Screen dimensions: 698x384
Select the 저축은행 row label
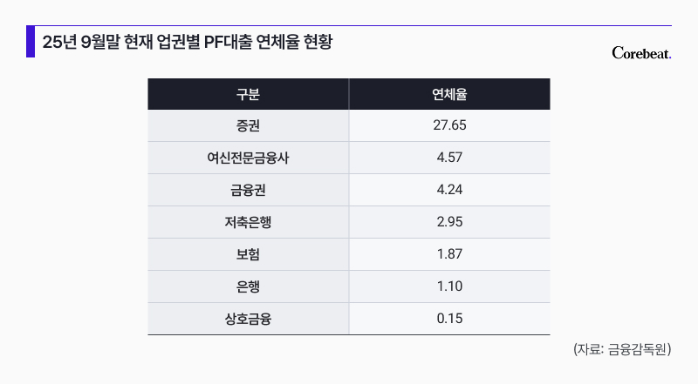coord(248,222)
